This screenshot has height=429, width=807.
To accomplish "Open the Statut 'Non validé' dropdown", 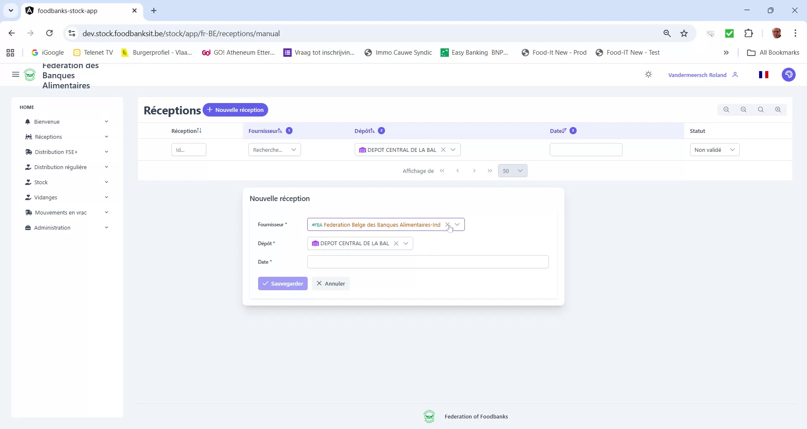I will coord(714,149).
